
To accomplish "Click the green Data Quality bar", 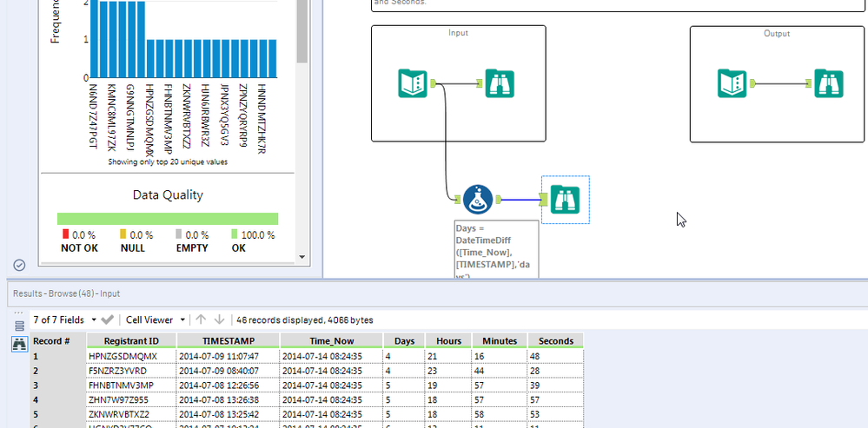I will click(168, 219).
